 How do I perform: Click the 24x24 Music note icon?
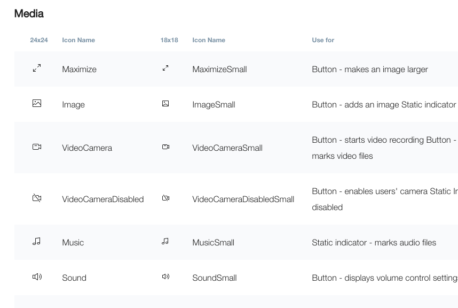[37, 242]
